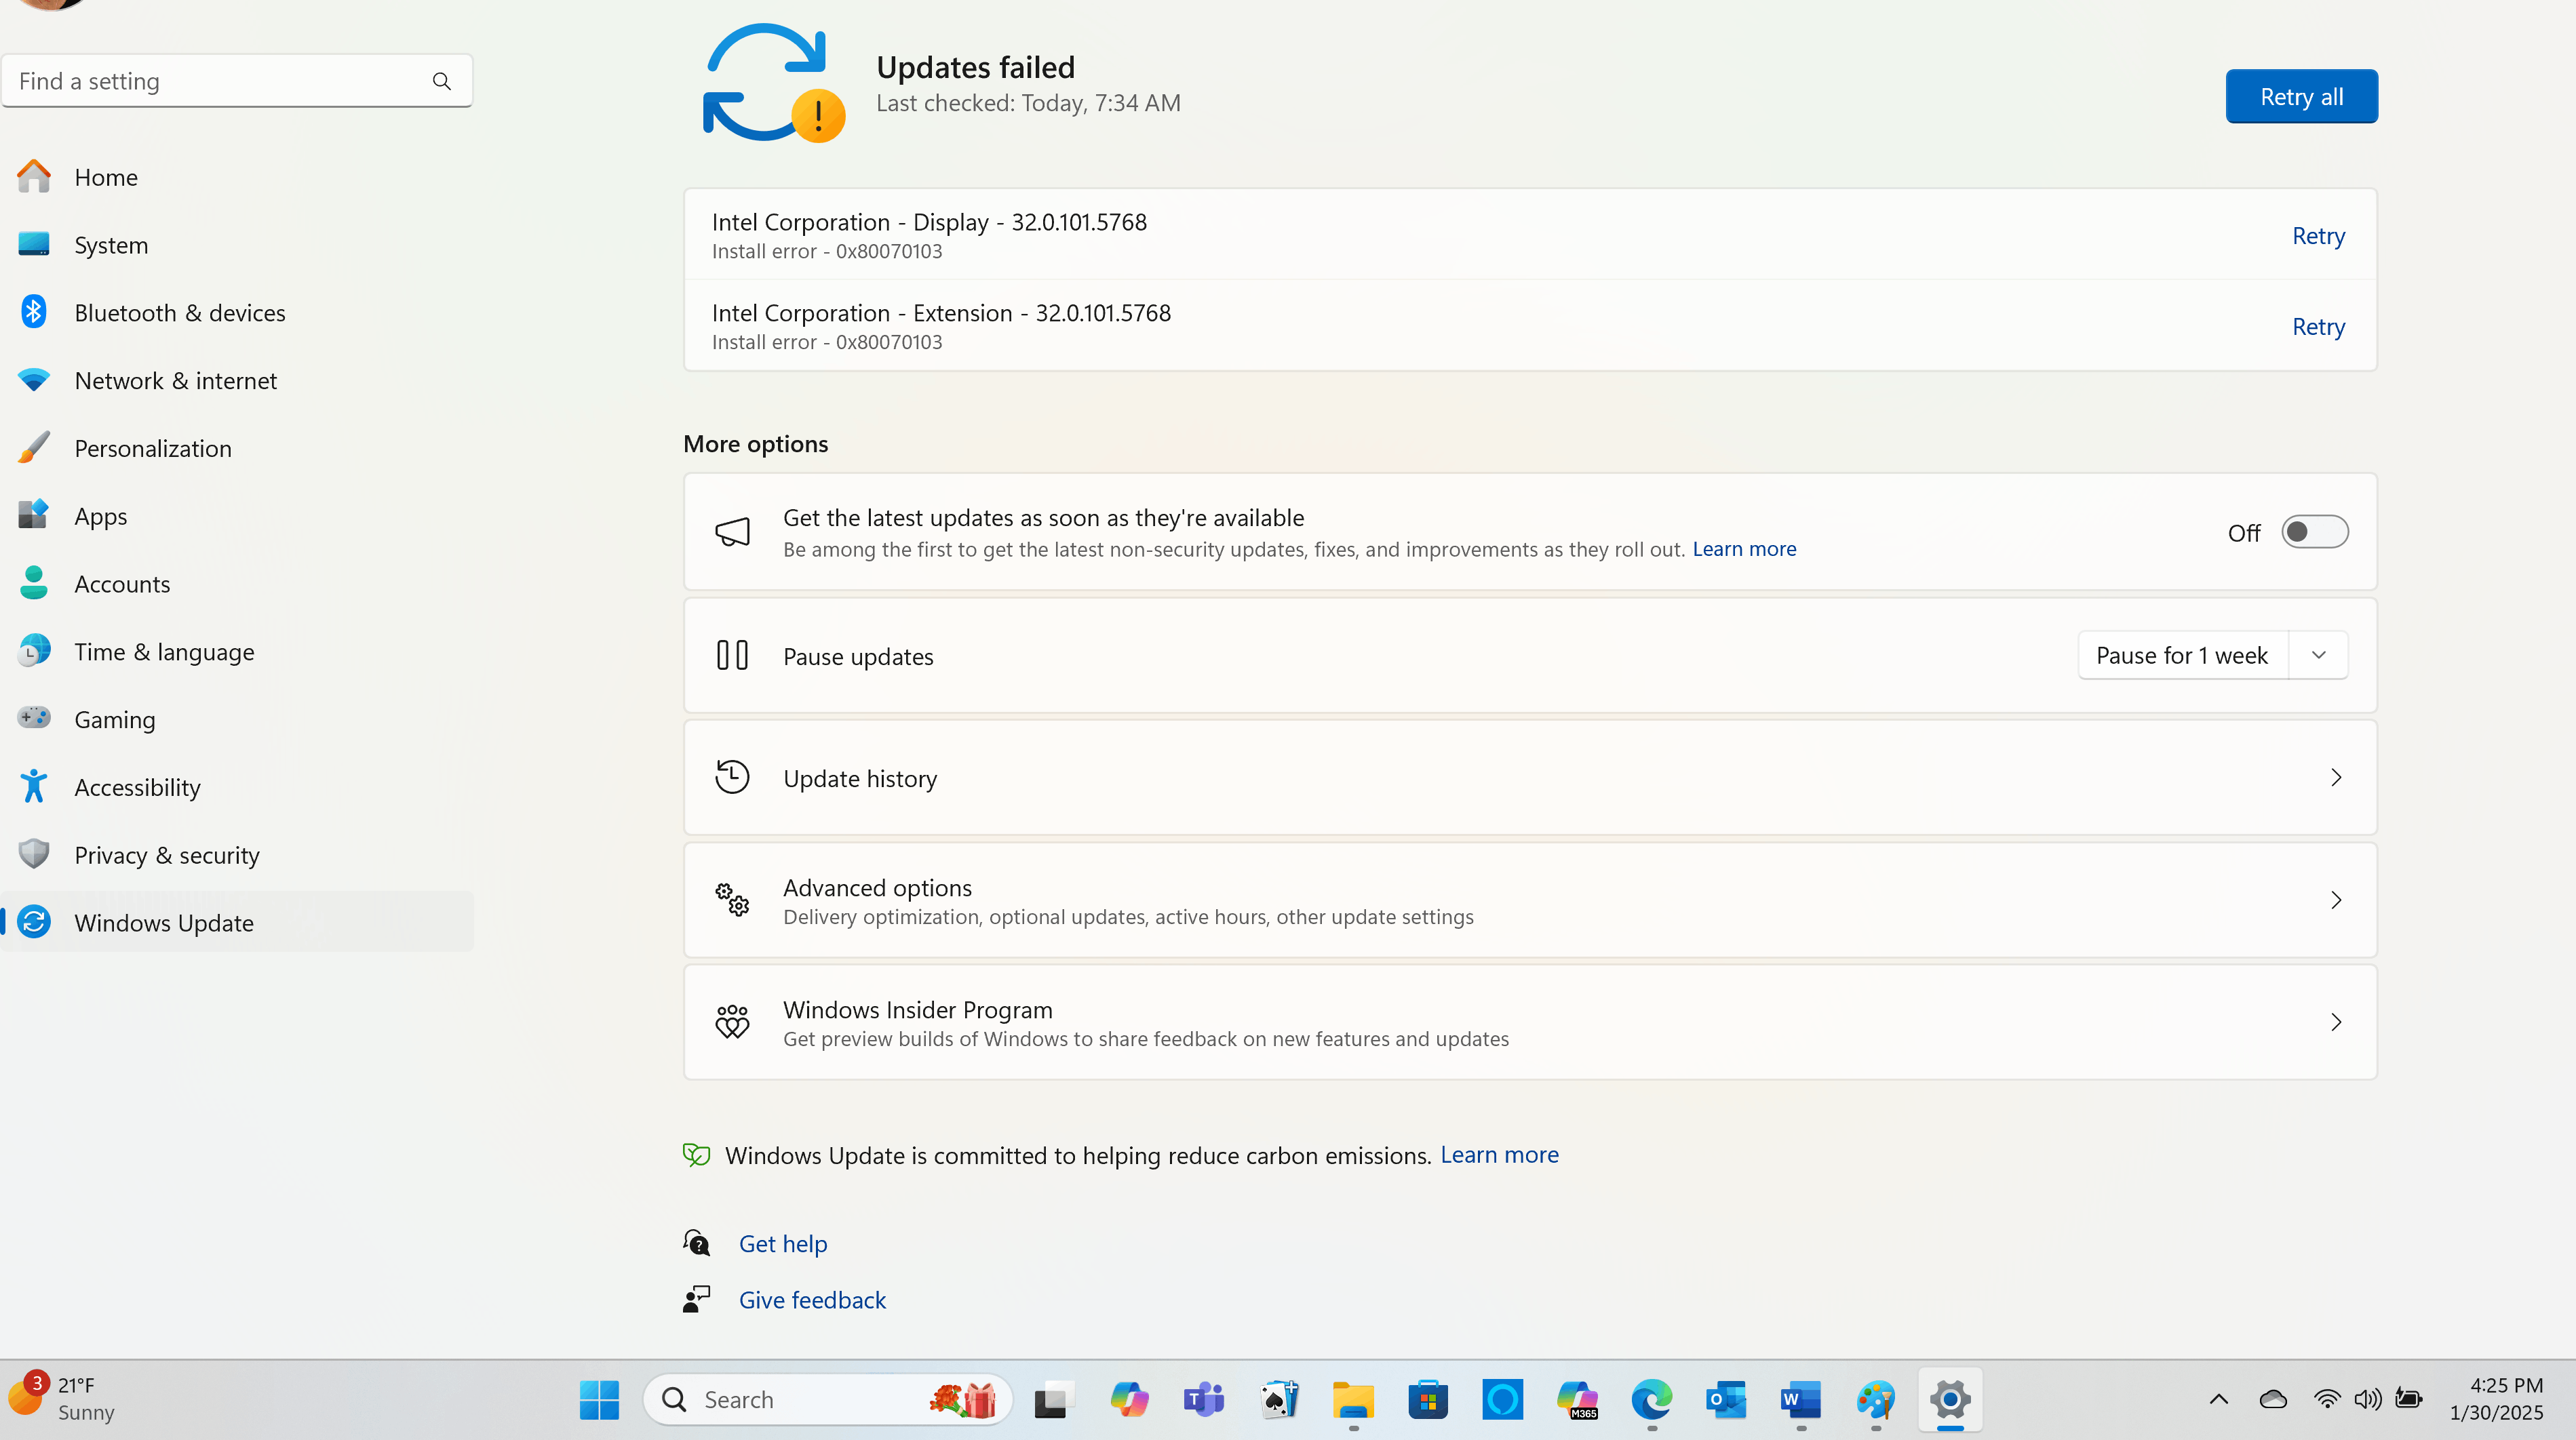Click the Gaming controller icon in sidebar

point(34,719)
